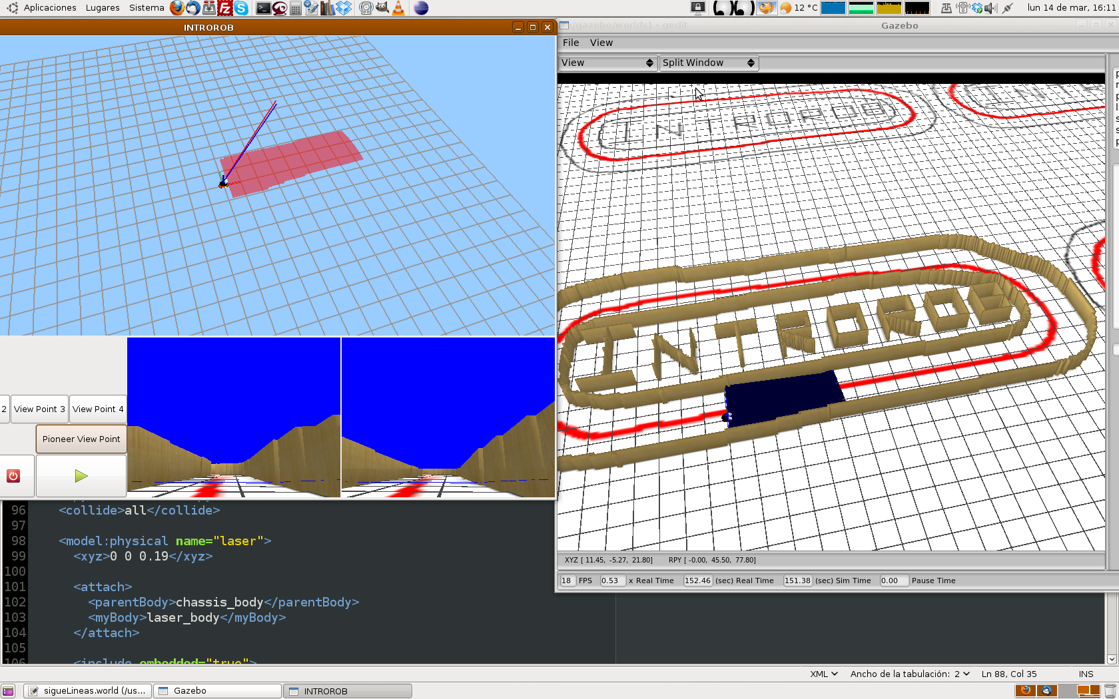This screenshot has height=699, width=1119.
Task: Click the Dropbox tray status icon
Action: [977, 8]
